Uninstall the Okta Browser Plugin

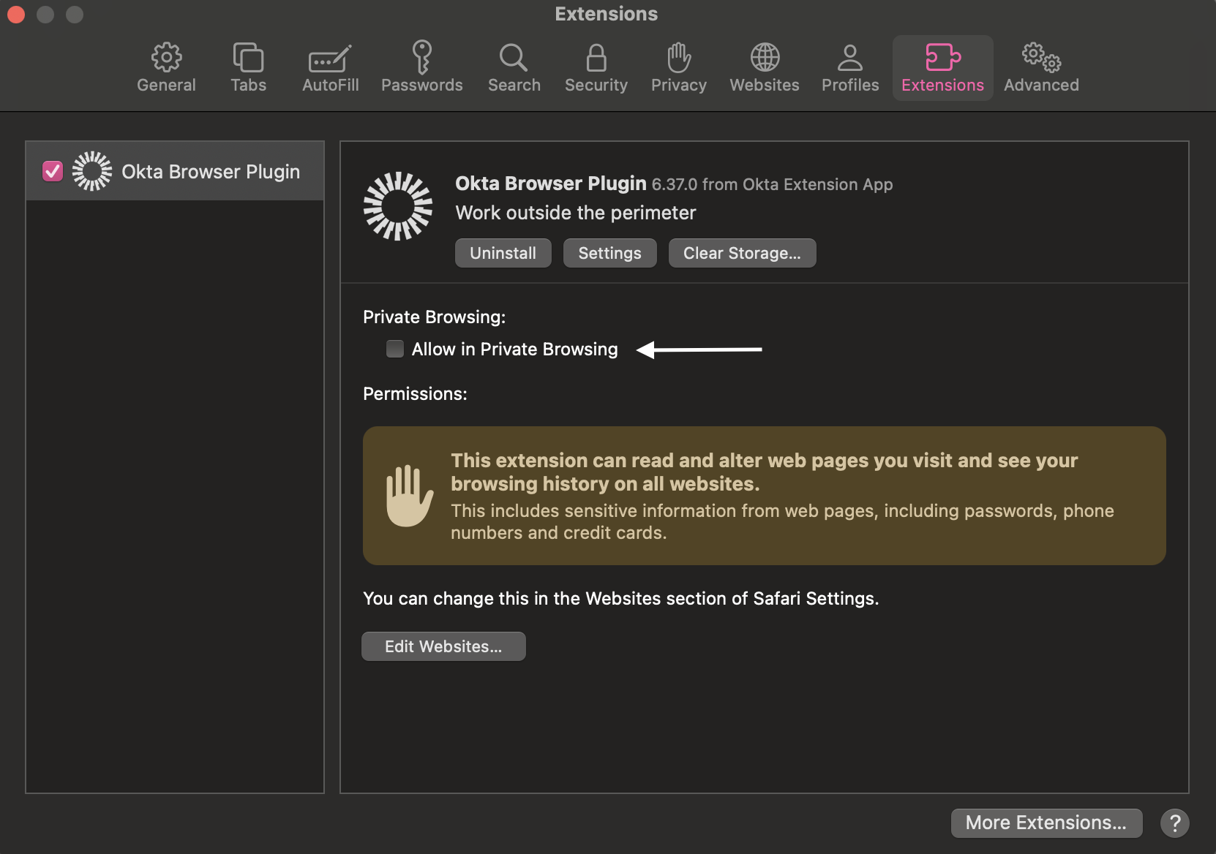coord(503,253)
